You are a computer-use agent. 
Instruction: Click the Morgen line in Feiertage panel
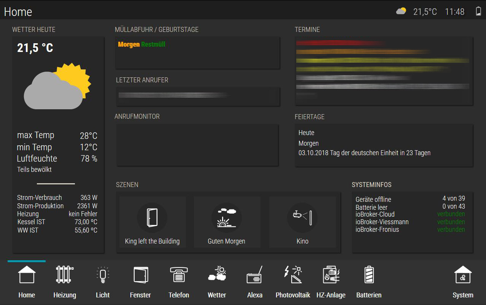[308, 143]
